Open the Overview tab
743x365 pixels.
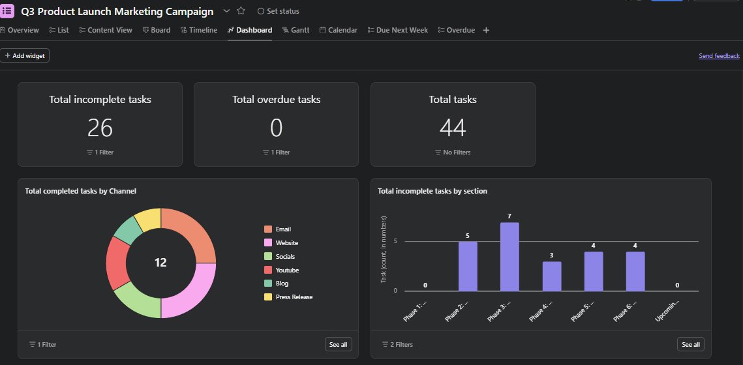pyautogui.click(x=20, y=30)
